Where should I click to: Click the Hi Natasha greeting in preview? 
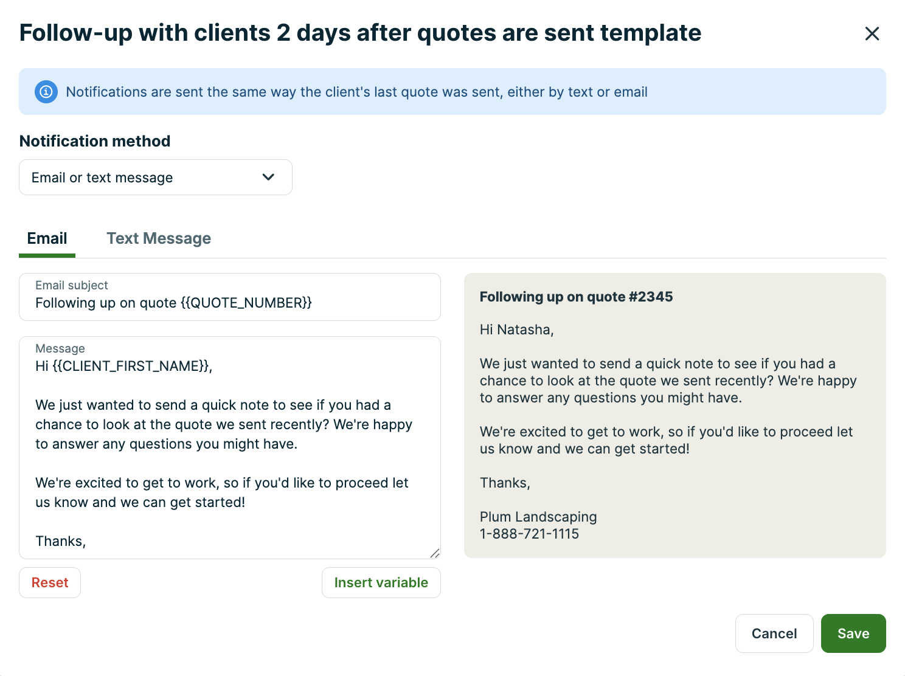[516, 329]
